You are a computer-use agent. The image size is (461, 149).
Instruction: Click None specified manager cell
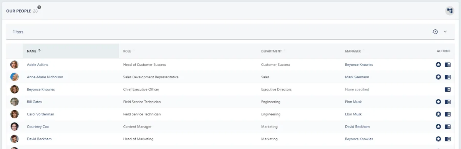tap(357, 89)
